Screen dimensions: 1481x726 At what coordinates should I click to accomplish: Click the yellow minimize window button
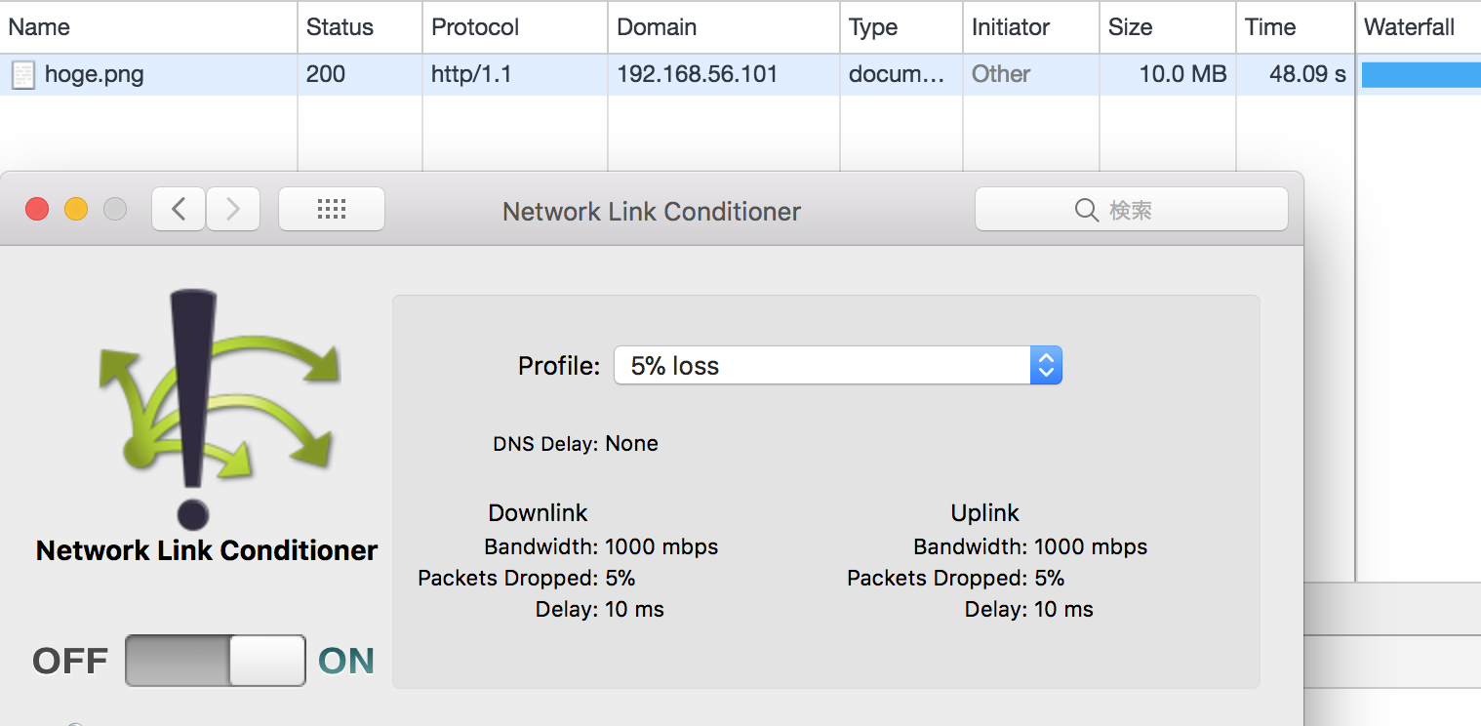[x=76, y=209]
